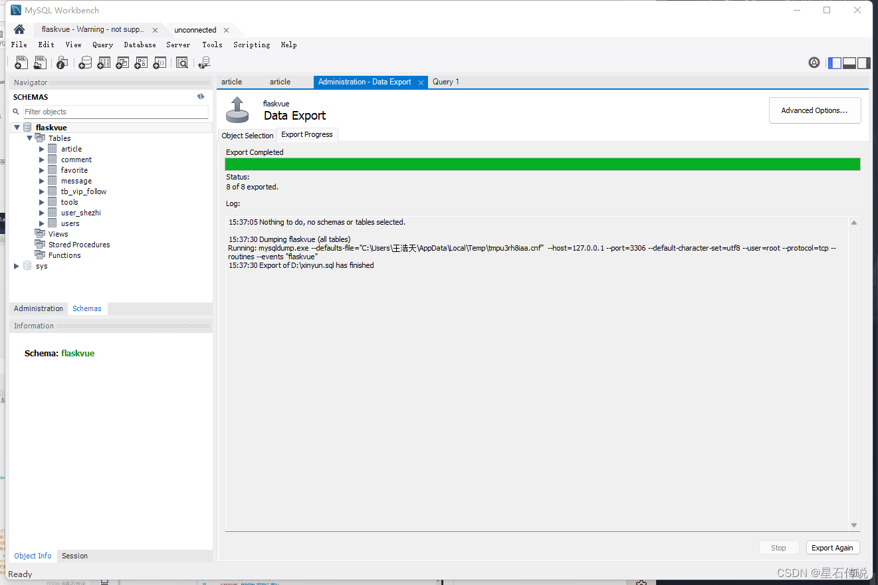
Task: Toggle the left sidebar panel icon
Action: [x=834, y=63]
